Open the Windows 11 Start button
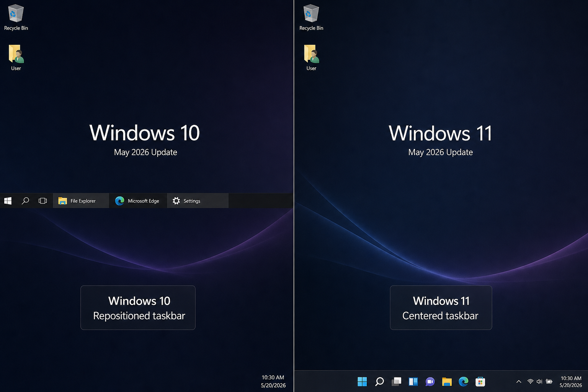 click(x=362, y=381)
